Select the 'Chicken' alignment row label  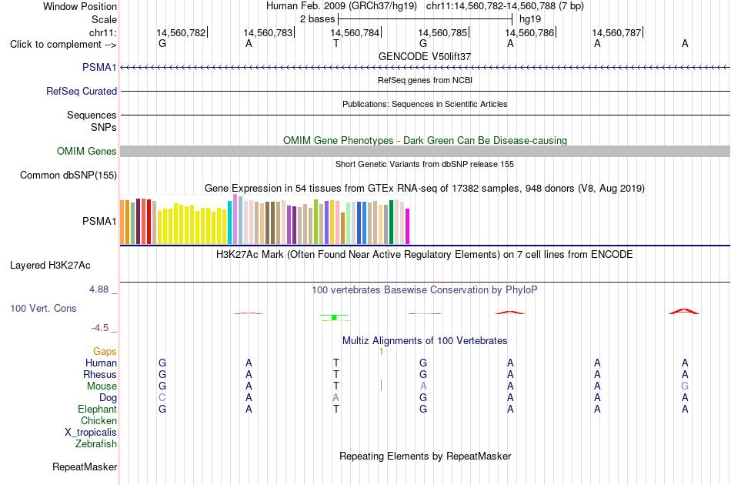(x=98, y=420)
